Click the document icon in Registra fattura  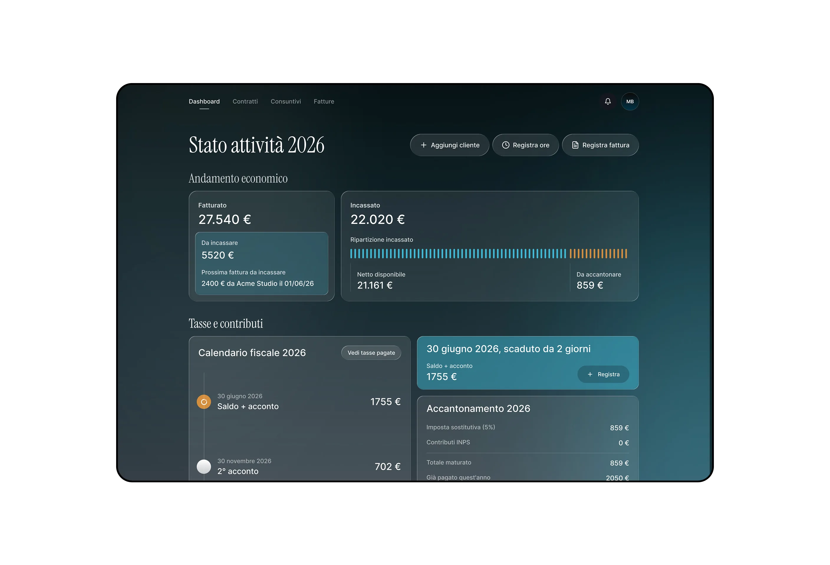coord(575,145)
